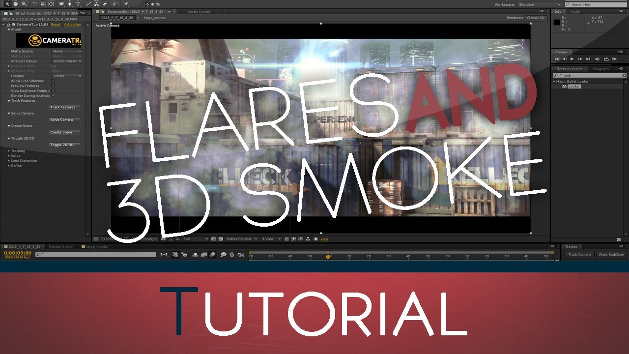Screen dimensions: 629x354
Task: Select the Pen tool
Action: coord(70,4)
